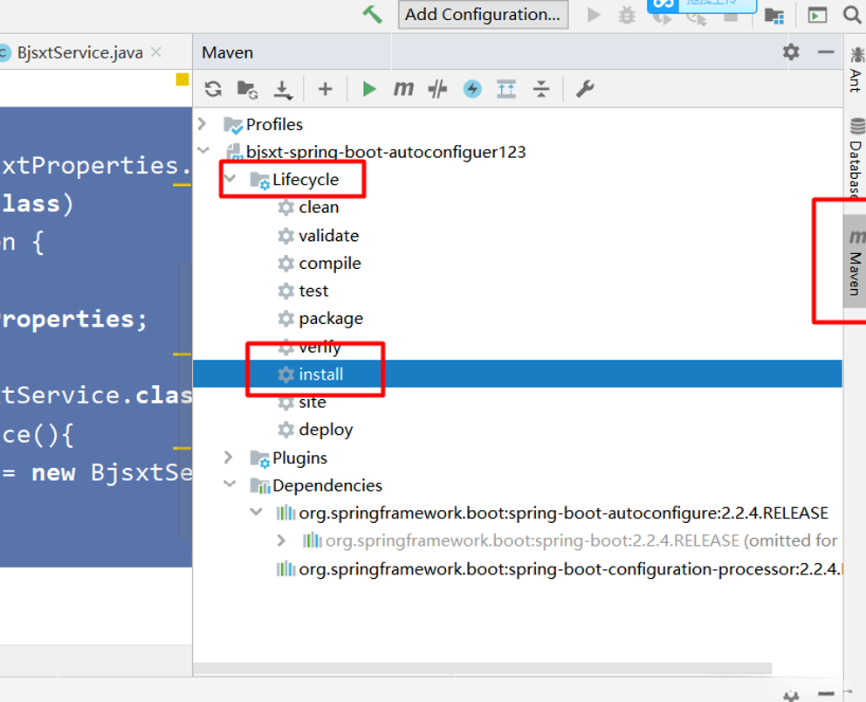Switch to the BjsxtService.java tab
The width and height of the screenshot is (866, 702).
coord(79,52)
